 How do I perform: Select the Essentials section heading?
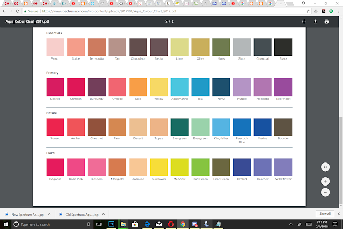point(54,33)
